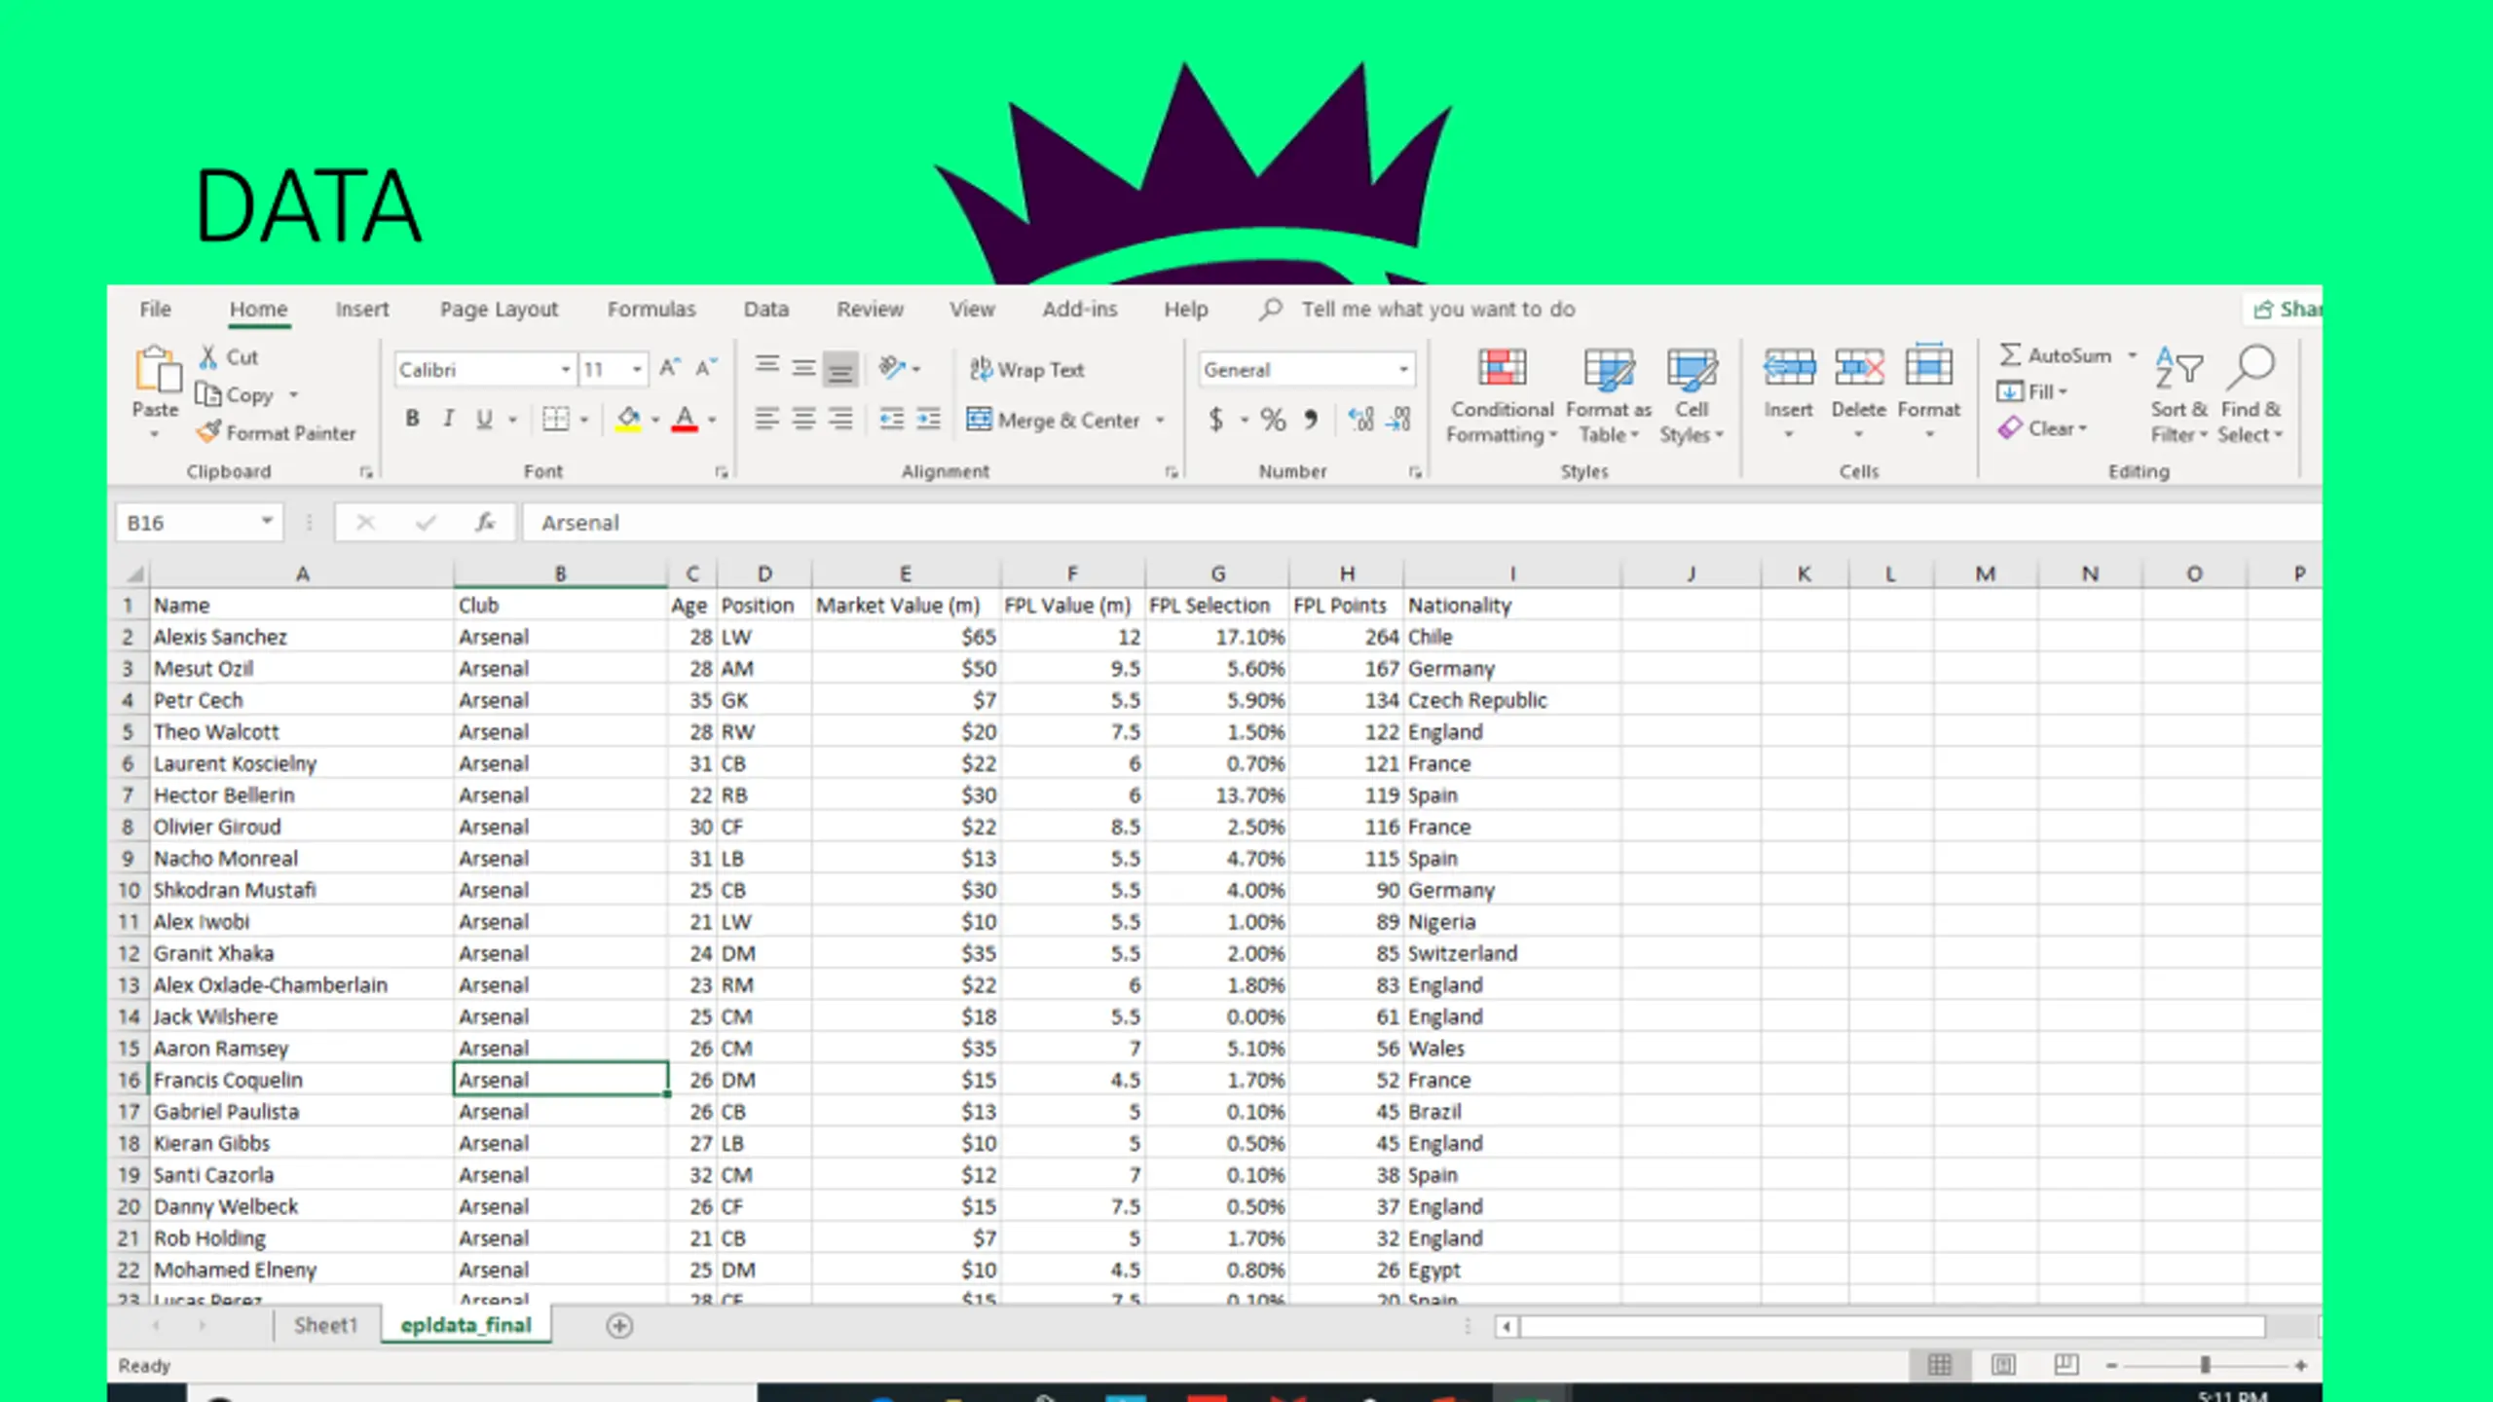The image size is (2493, 1402).
Task: Click the Conditional Formatting icon
Action: pyautogui.click(x=1501, y=370)
